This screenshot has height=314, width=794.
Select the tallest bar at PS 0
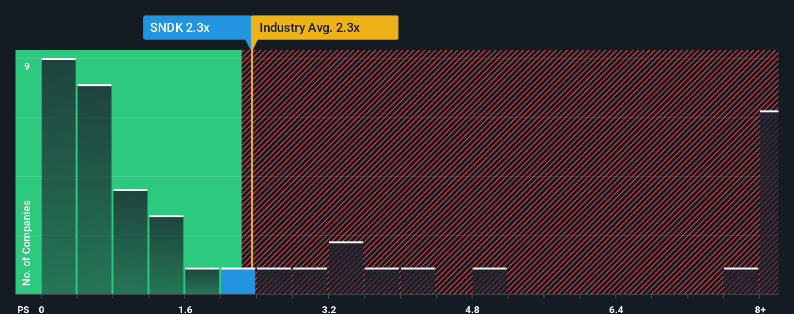click(x=59, y=176)
